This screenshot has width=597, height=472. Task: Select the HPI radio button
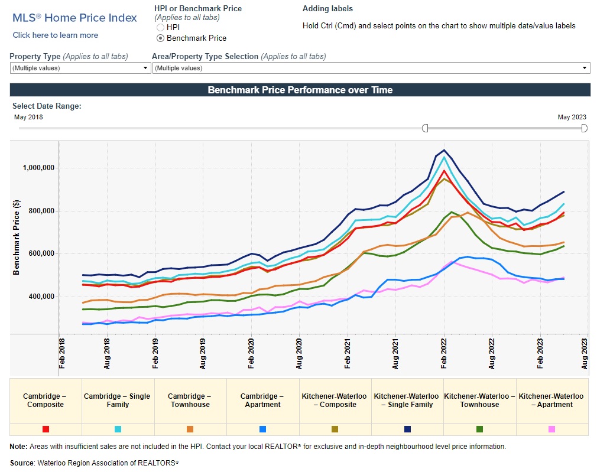coord(160,27)
